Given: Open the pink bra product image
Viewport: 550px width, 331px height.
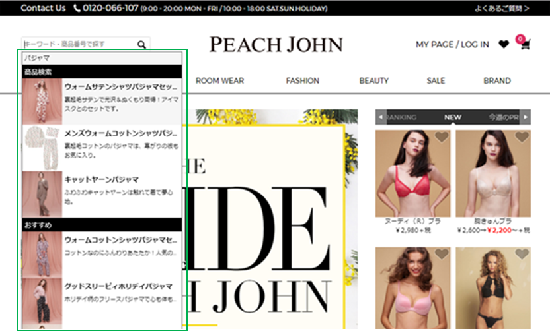Looking at the screenshot, I should (413, 288).
